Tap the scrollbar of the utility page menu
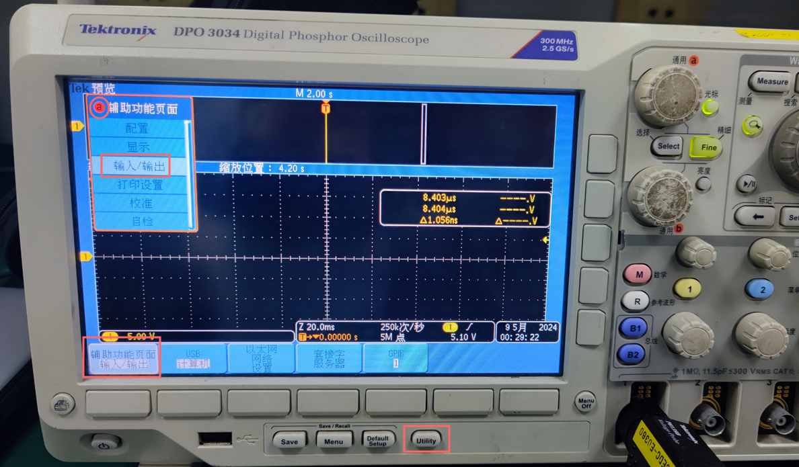 [190, 173]
